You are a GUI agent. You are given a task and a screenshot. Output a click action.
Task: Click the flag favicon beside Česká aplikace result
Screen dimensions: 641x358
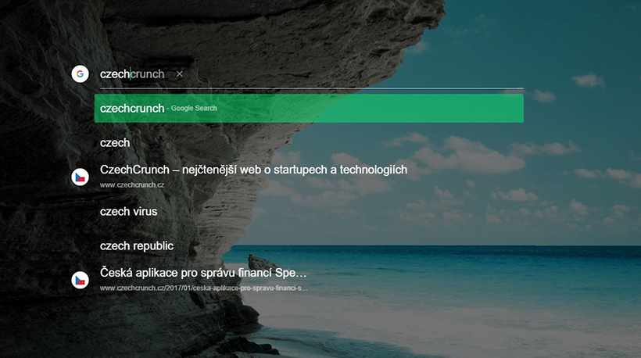pos(80,279)
